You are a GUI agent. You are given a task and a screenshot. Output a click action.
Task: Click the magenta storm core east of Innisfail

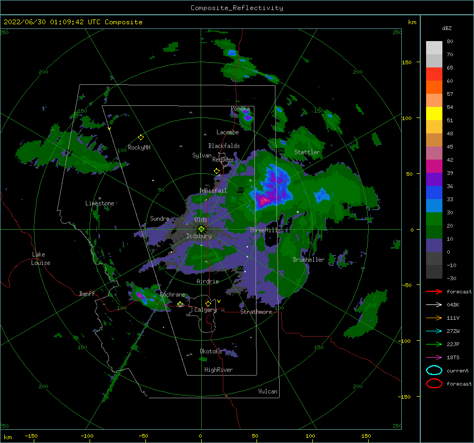tap(264, 200)
